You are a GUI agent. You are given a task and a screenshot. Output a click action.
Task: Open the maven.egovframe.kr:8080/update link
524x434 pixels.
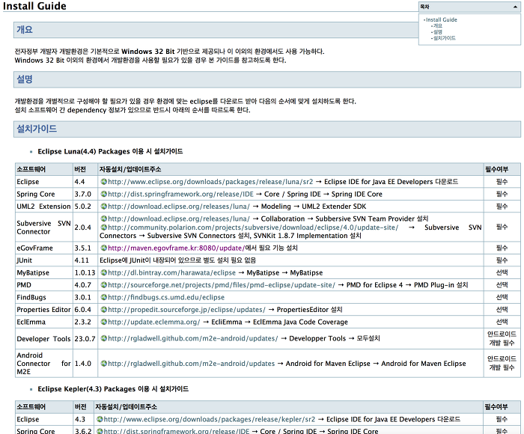tap(177, 248)
